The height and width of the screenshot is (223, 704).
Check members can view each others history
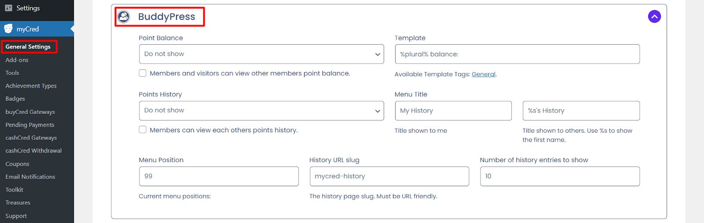click(x=143, y=130)
